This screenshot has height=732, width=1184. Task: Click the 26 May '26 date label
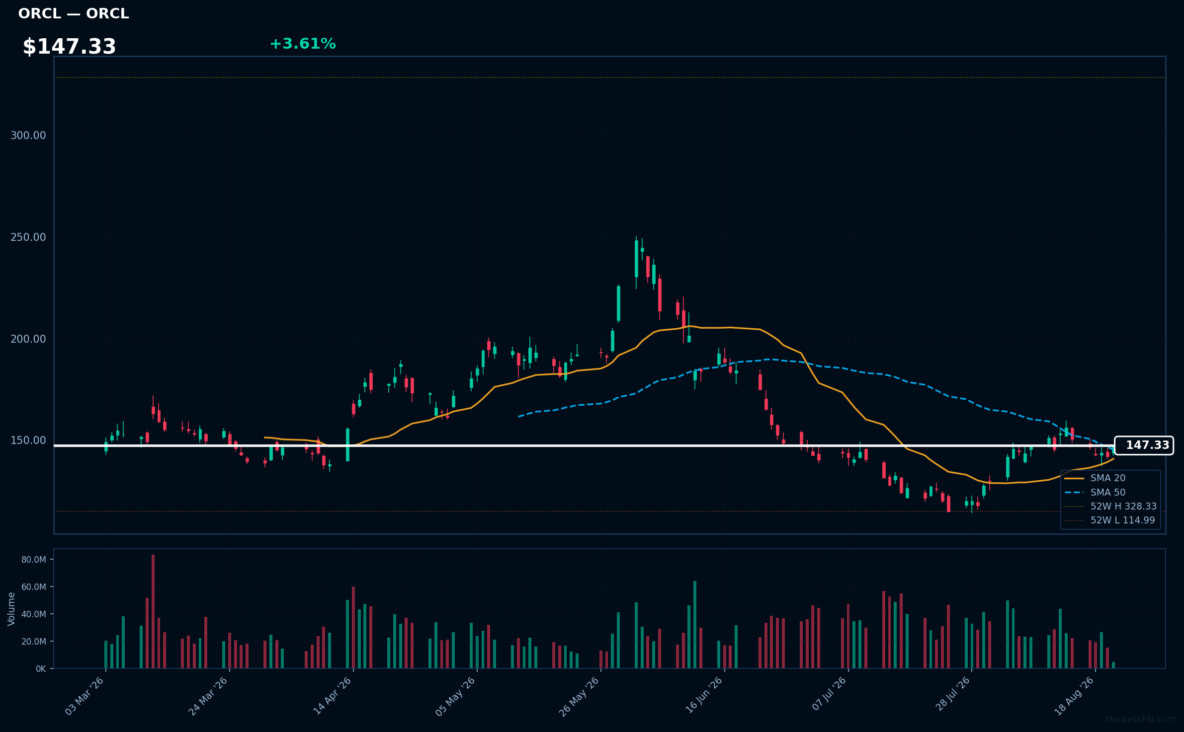click(580, 696)
